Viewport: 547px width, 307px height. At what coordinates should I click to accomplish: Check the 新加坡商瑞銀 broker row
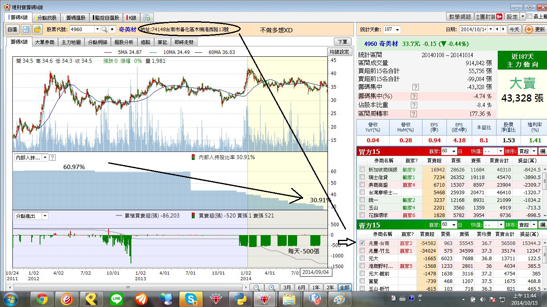pyautogui.click(x=362, y=169)
